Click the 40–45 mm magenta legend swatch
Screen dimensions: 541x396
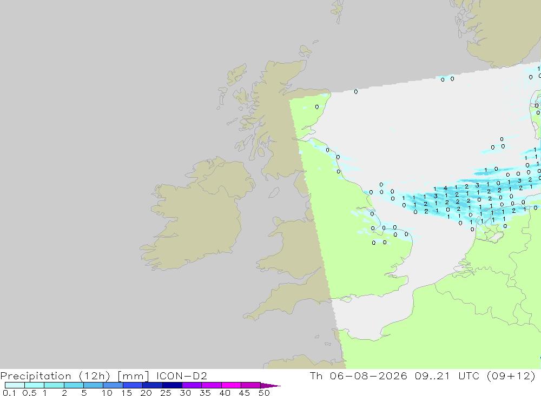tap(231, 385)
